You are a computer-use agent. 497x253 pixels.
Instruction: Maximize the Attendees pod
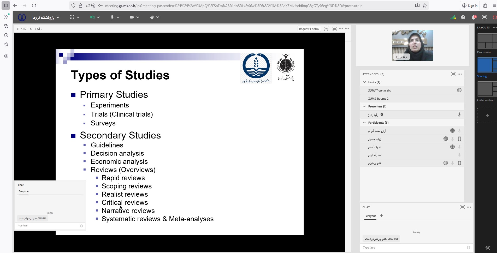coord(453,74)
